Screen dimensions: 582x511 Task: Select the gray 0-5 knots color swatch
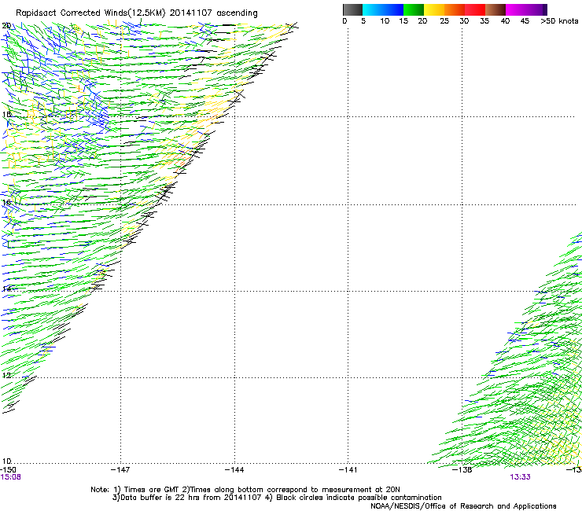pos(352,9)
